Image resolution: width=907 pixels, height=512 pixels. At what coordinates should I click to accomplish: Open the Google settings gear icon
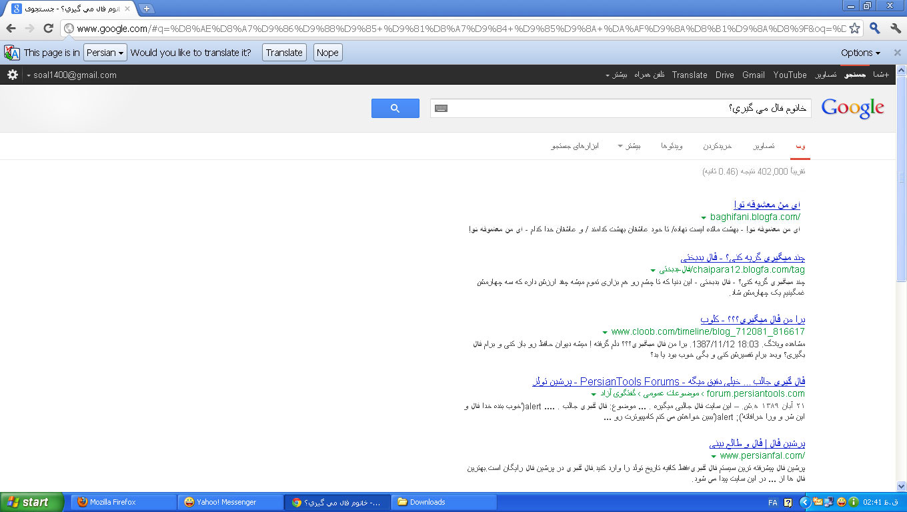[13, 75]
